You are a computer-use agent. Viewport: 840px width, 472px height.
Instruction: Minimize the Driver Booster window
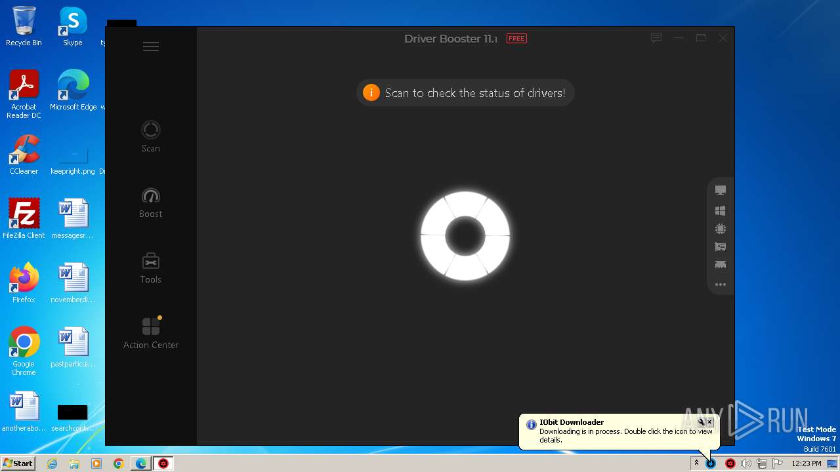[679, 38]
